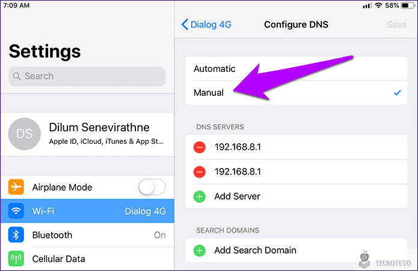Viewport: 418px width, 271px height.
Task: Open Wi-Fi settings row
Action: (x=87, y=211)
